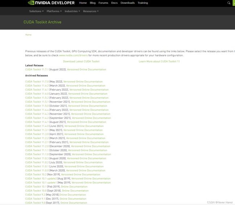This screenshot has height=205, width=235.
Task: Open the www.nvidia.com/drivers link
Action: [73, 55]
